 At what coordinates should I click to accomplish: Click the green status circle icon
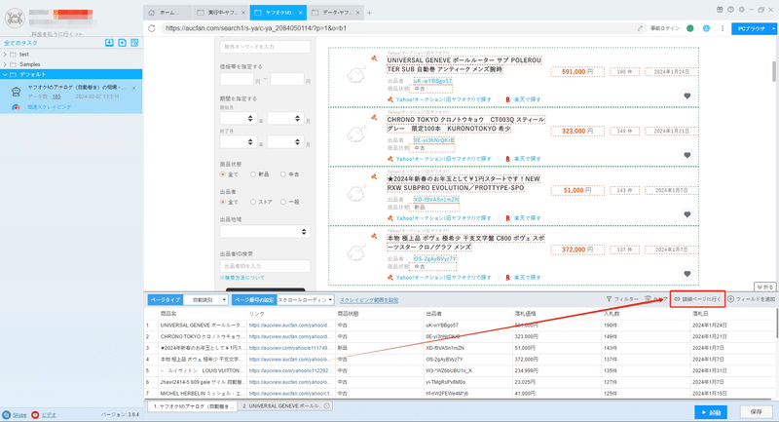pyautogui.click(x=690, y=28)
